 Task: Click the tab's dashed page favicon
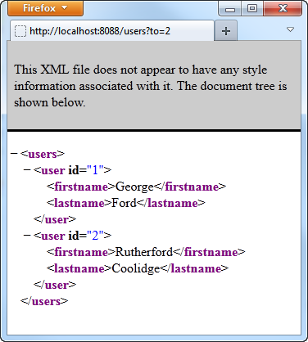click(20, 31)
